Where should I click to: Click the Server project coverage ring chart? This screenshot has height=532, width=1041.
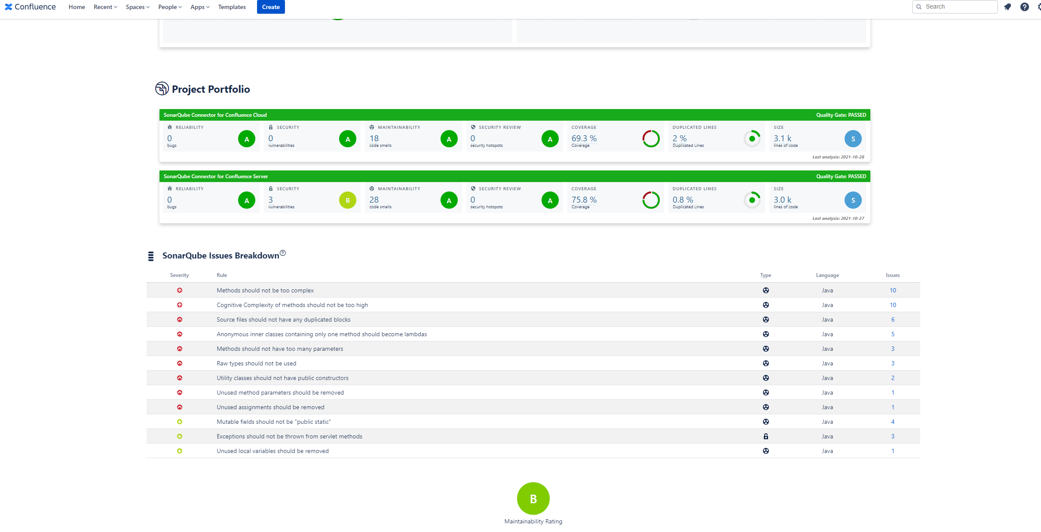point(651,200)
